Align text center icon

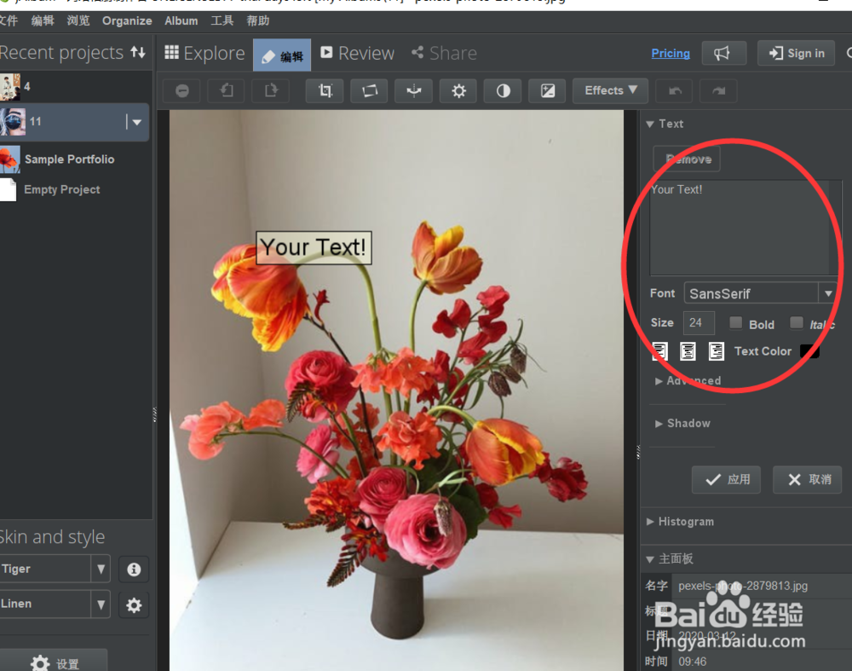tap(688, 352)
